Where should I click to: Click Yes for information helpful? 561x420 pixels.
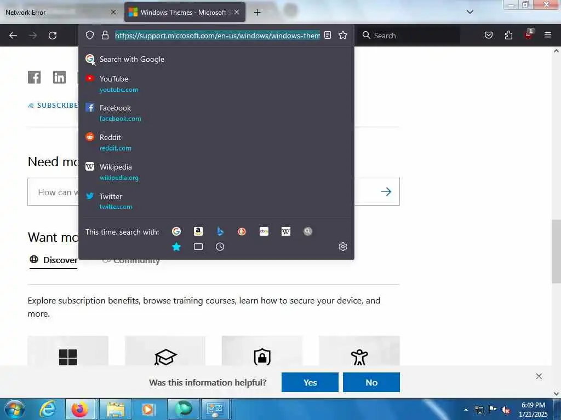pos(310,382)
